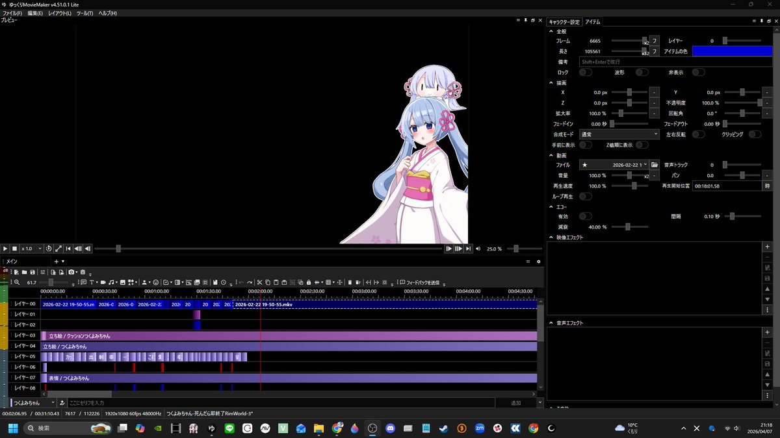Add a video item with the camera icon
Screen dimensions: 780x438
pyautogui.click(x=103, y=282)
